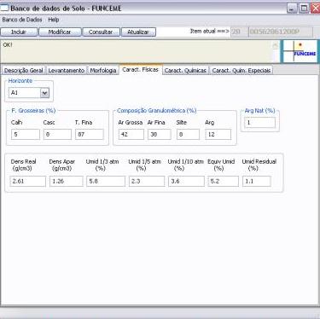The height and width of the screenshot is (319, 320).
Task: Select the Caract. Físicas tab
Action: tap(141, 70)
